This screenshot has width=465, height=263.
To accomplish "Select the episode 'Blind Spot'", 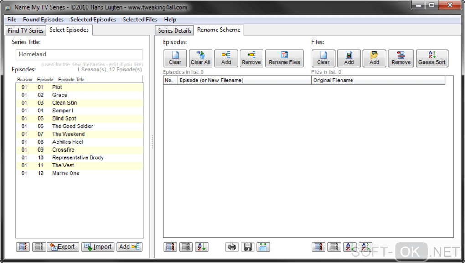I will point(79,118).
